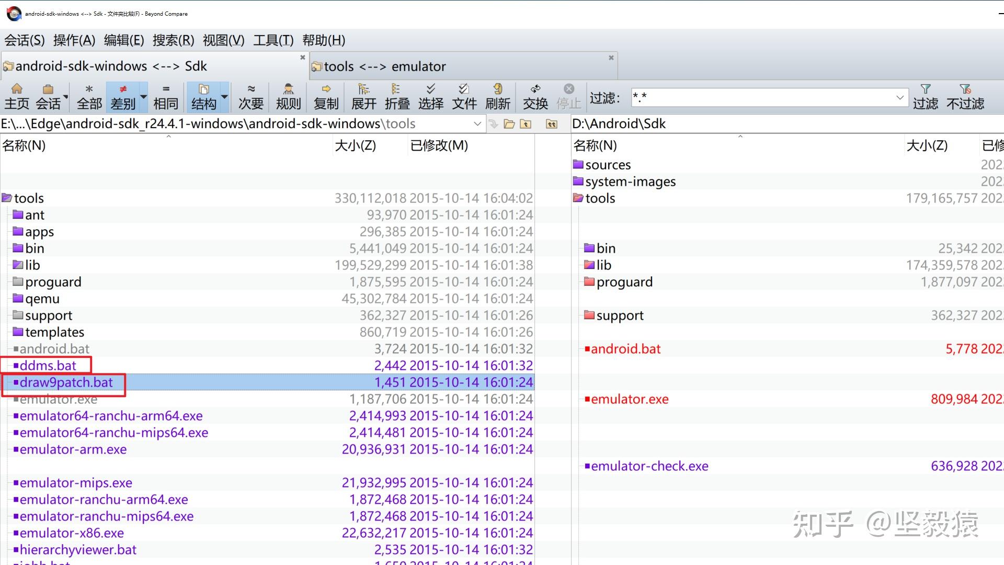Open the 工具(T) menu

click(x=273, y=40)
